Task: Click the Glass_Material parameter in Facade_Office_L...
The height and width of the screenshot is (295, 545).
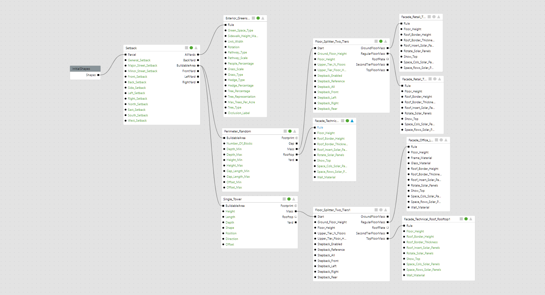Action: [421, 163]
